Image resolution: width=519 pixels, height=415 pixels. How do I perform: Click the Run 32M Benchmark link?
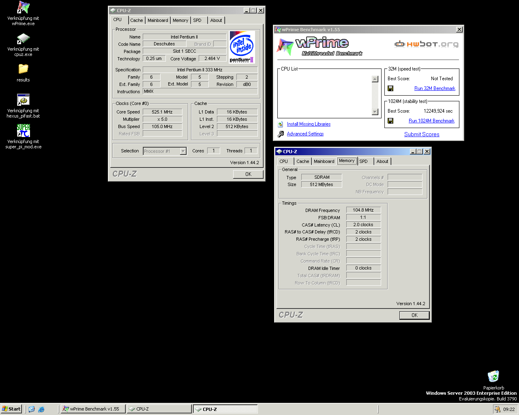click(x=435, y=88)
